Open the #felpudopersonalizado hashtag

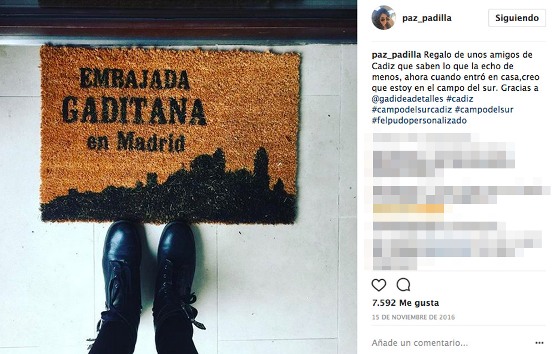pyautogui.click(x=419, y=120)
